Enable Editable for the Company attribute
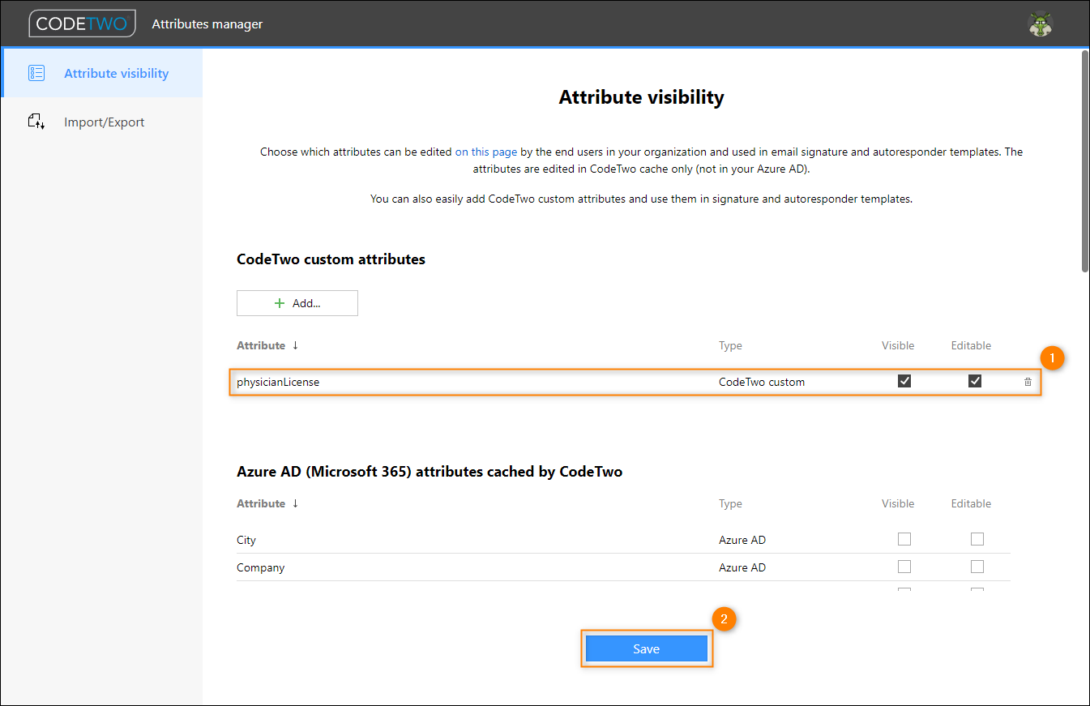1090x706 pixels. click(977, 567)
